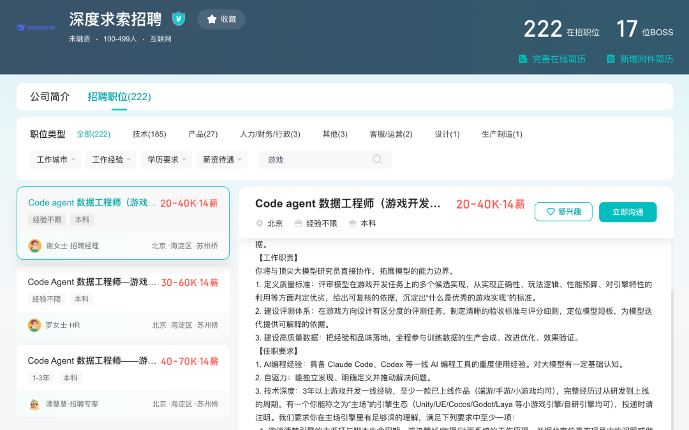Click the 深度求索招聘 company name
Image resolution: width=689 pixels, height=430 pixels.
[115, 19]
